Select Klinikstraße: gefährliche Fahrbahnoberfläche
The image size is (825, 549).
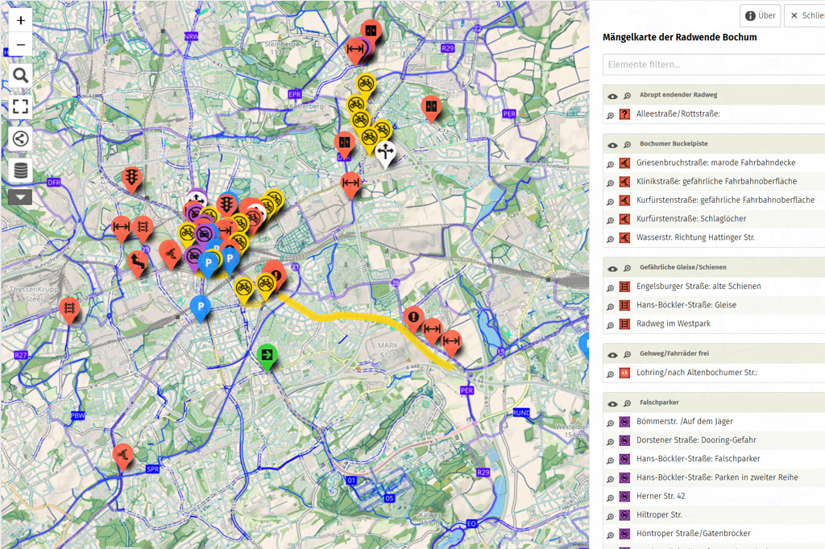tap(716, 181)
